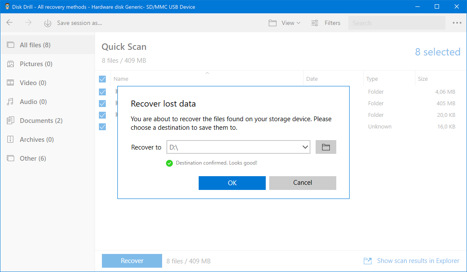Viewport: 467px width, 272px height.
Task: Click the Other category icon
Action: (x=10, y=158)
